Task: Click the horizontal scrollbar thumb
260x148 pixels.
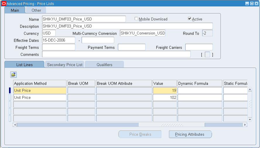Action: pyautogui.click(x=172, y=125)
